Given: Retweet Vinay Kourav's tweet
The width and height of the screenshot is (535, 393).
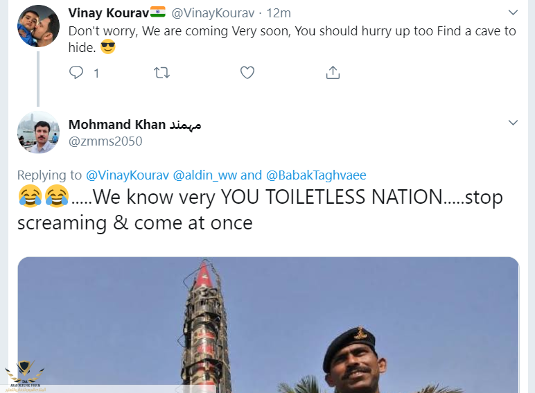Looking at the screenshot, I should (161, 72).
